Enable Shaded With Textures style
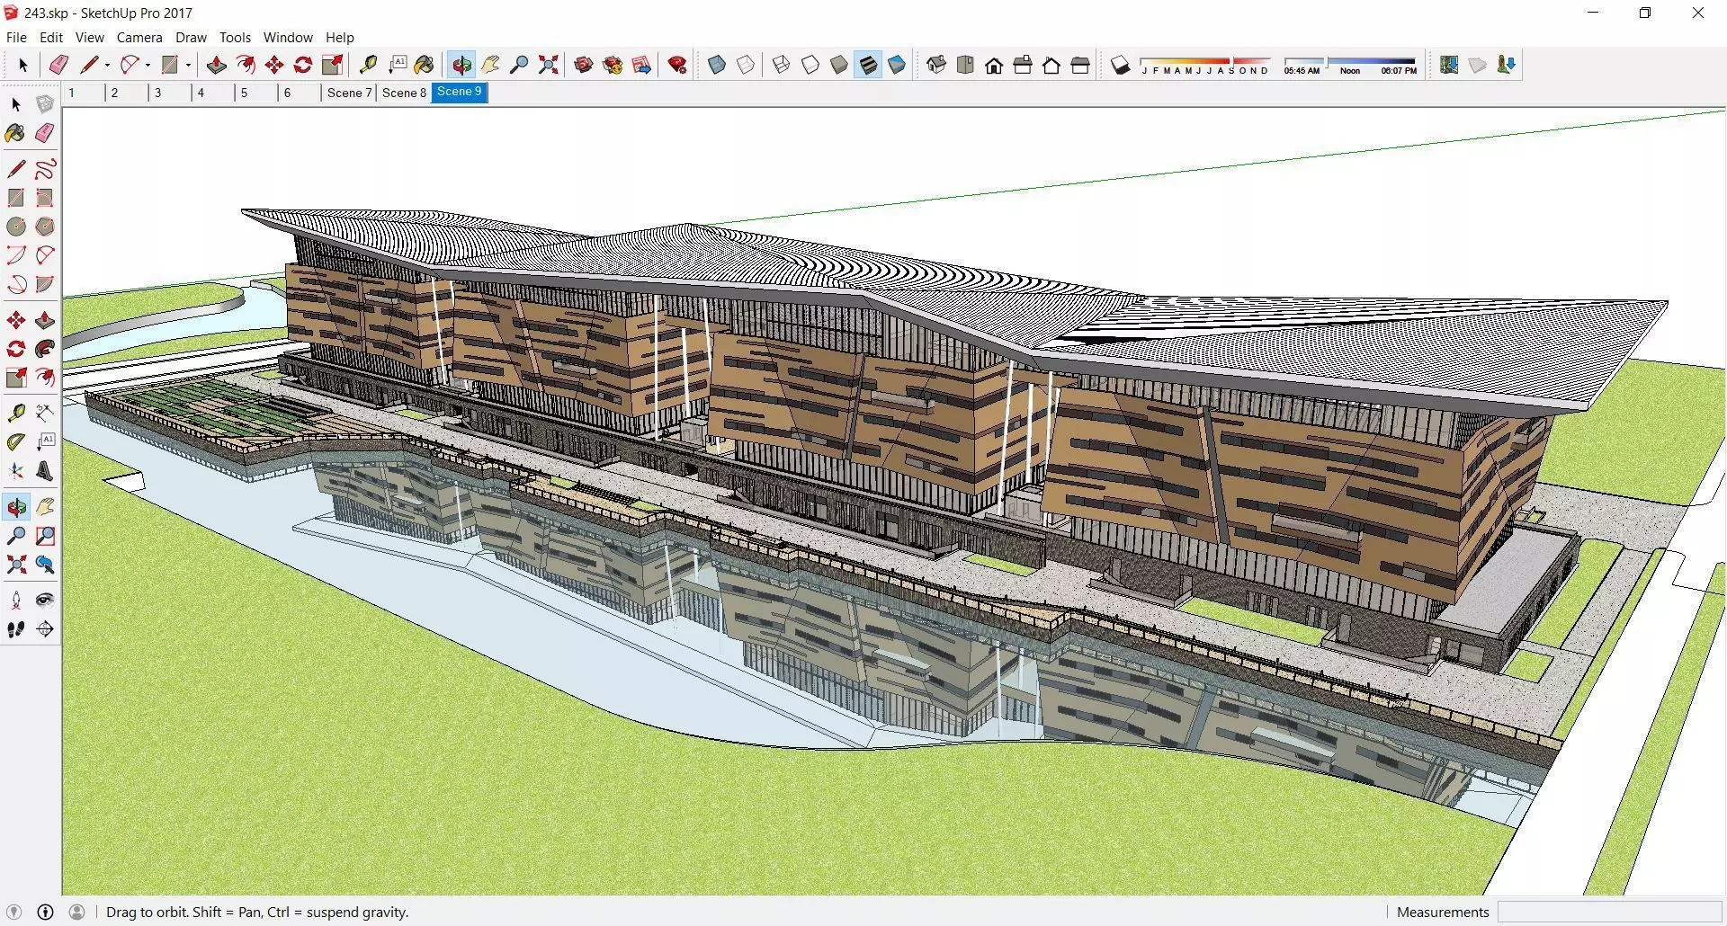The image size is (1727, 926). (867, 65)
